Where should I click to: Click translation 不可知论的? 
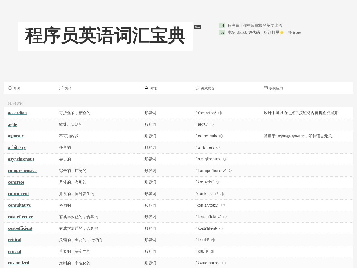click(69, 136)
